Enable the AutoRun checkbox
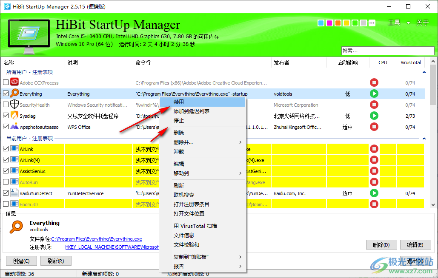This screenshot has width=438, height=278. click(x=6, y=182)
